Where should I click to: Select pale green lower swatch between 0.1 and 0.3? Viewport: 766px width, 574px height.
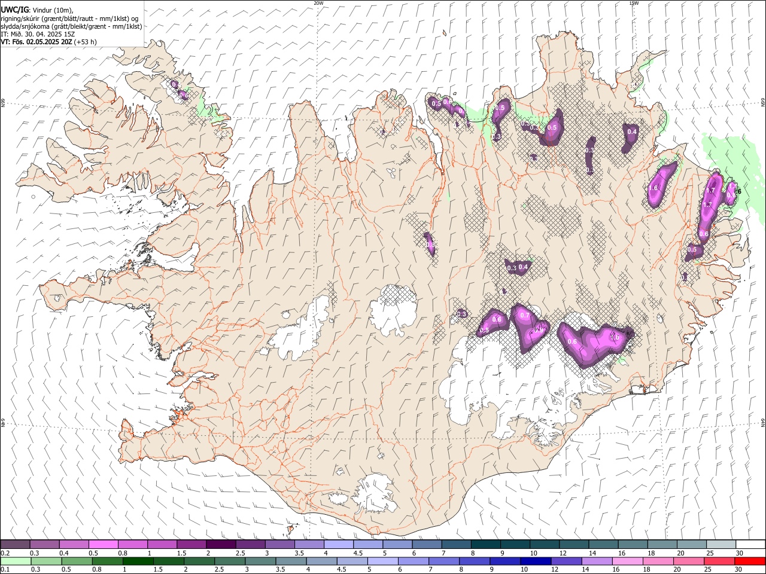click(x=16, y=561)
